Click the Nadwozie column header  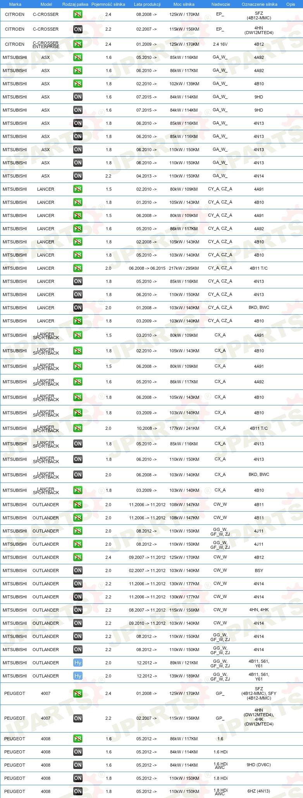tap(221, 4)
